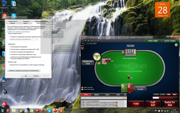Click Call $20 button
This screenshot has height=113, width=180.
pyautogui.click(x=153, y=104)
